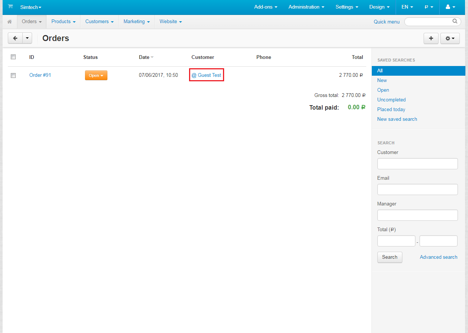Click the Customer search input field
Viewport: 468px width, 333px height.
coord(417,164)
